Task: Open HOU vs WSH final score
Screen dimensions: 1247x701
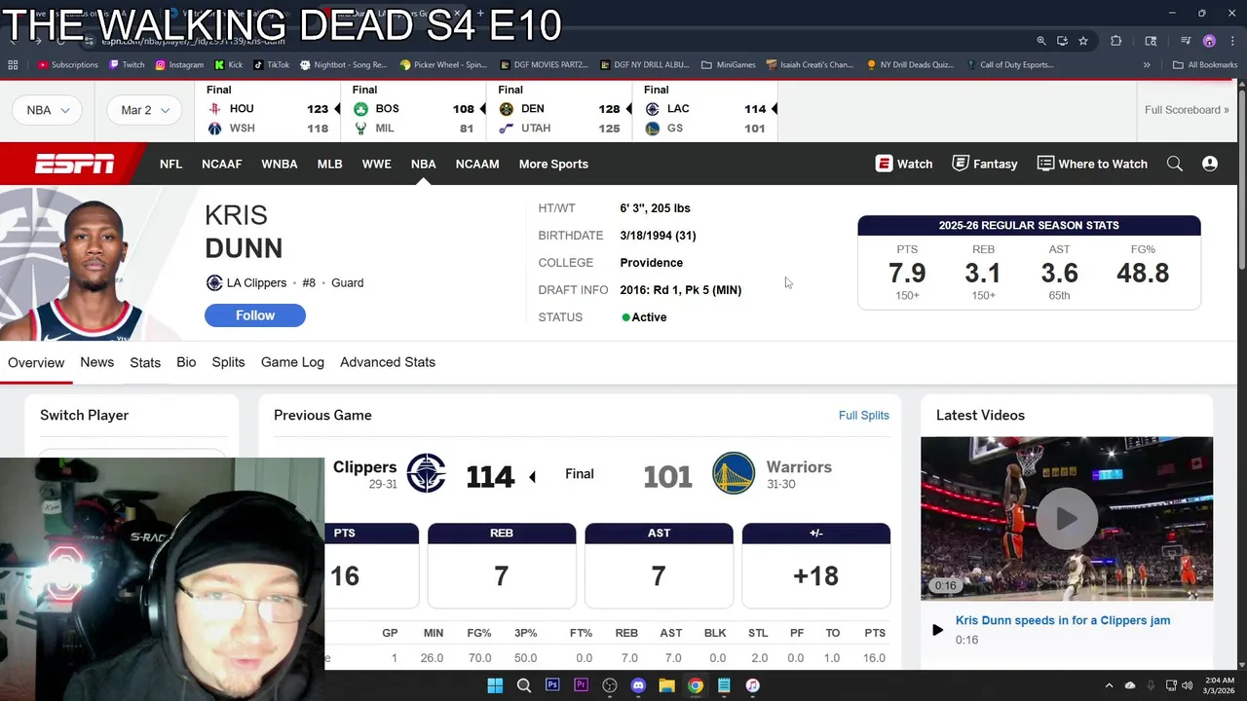Action: [268, 110]
